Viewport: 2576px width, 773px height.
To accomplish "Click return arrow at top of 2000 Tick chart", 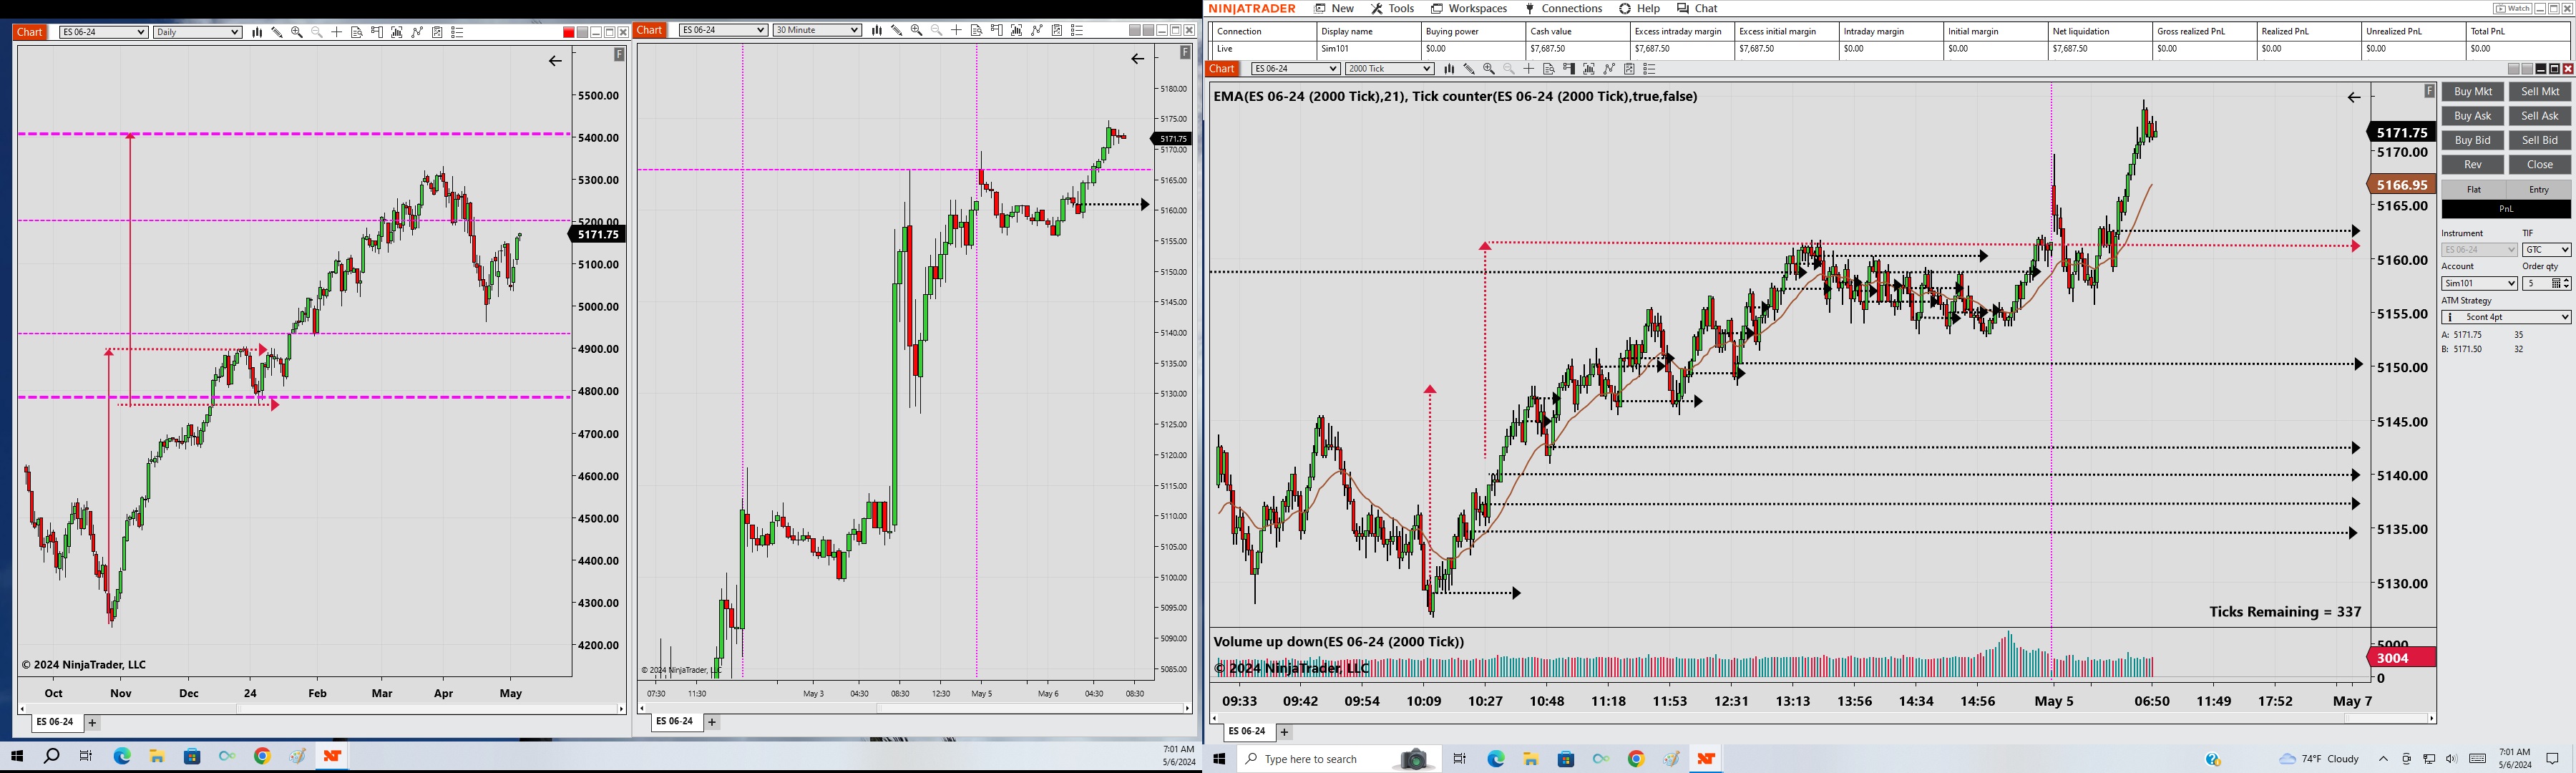I will point(2354,97).
